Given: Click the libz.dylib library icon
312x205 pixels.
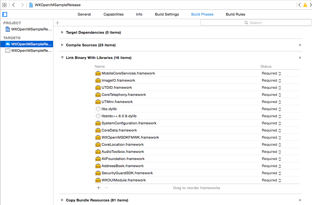Looking at the screenshot, I should pos(98,109).
